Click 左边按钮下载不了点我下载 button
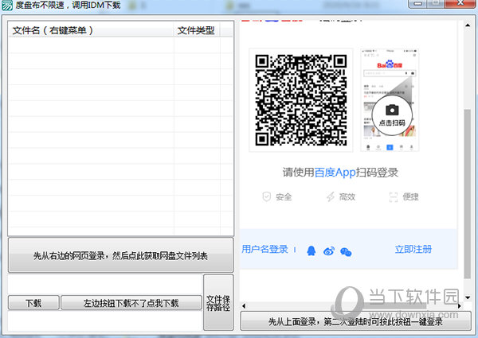Screen dimensions: 478x338 131,303
